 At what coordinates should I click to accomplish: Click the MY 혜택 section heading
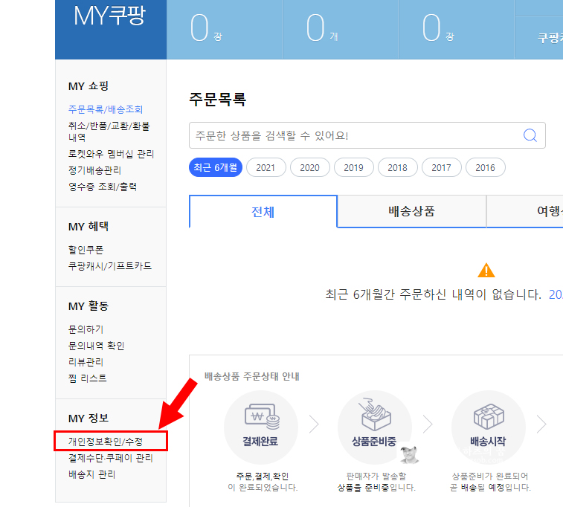pos(89,227)
